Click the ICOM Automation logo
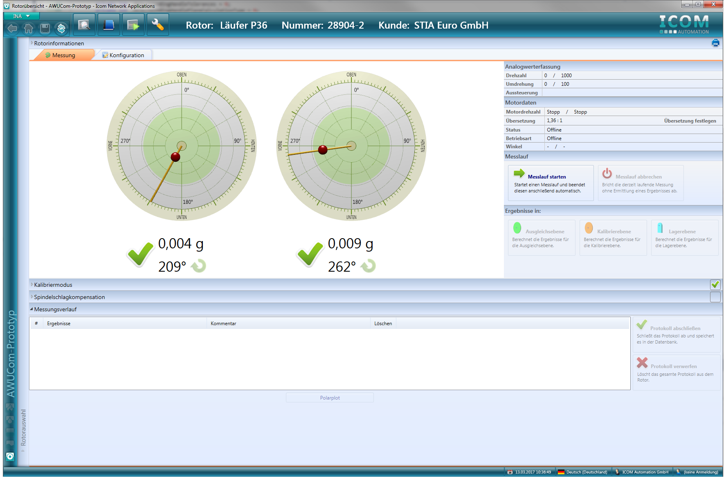Image resolution: width=726 pixels, height=480 pixels. (x=684, y=25)
